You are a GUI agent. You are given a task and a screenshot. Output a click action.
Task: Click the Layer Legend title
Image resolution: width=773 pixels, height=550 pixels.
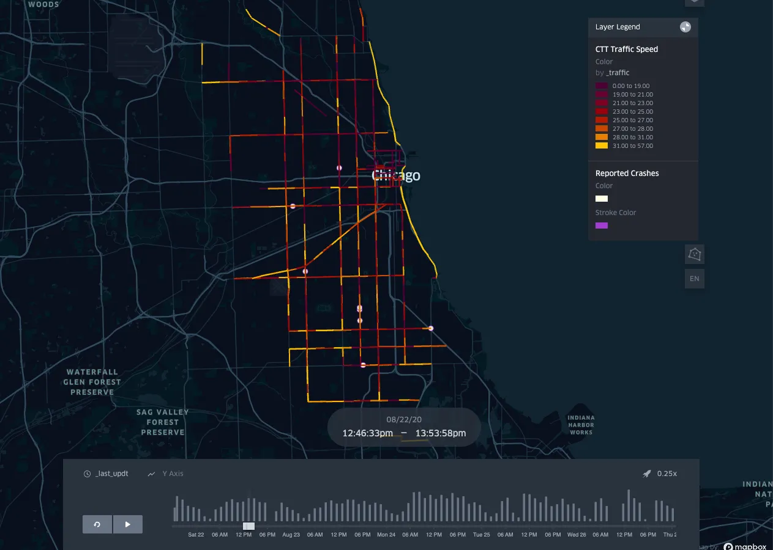tap(618, 27)
